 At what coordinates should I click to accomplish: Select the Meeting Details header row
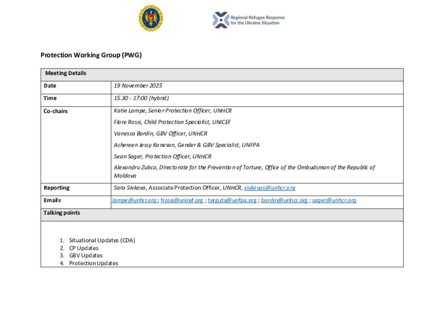pos(222,74)
